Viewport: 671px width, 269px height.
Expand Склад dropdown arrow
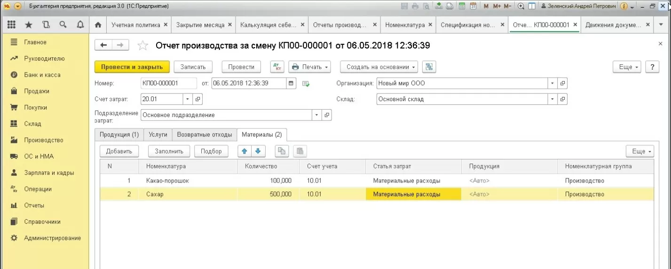point(552,99)
